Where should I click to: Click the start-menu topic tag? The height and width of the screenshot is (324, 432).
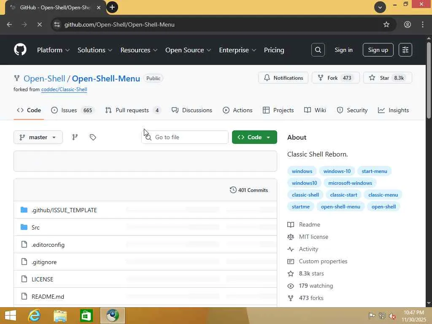[x=375, y=171]
